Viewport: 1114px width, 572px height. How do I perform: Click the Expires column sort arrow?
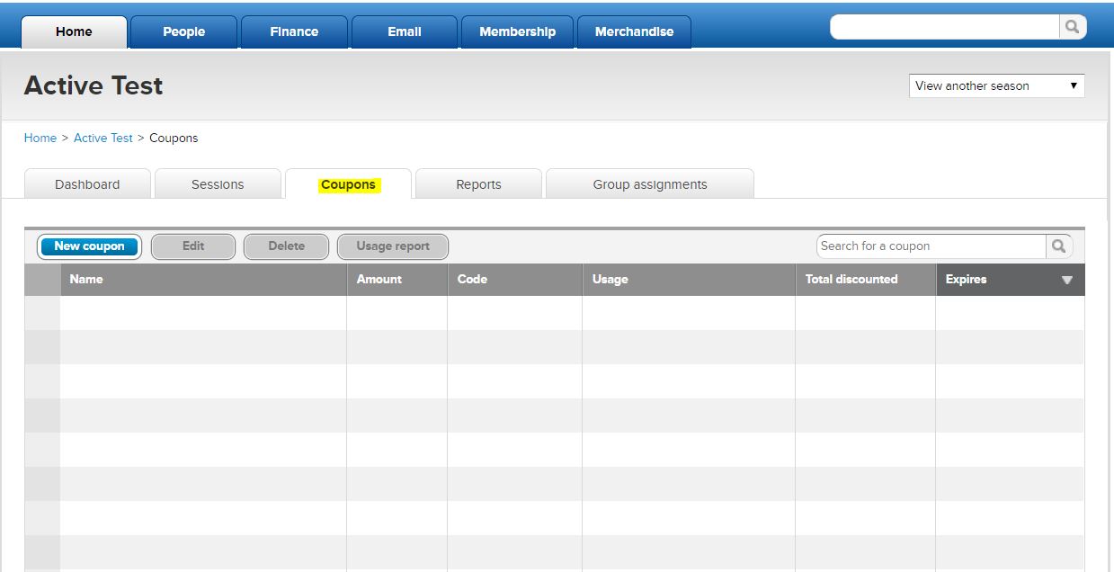pyautogui.click(x=1066, y=280)
